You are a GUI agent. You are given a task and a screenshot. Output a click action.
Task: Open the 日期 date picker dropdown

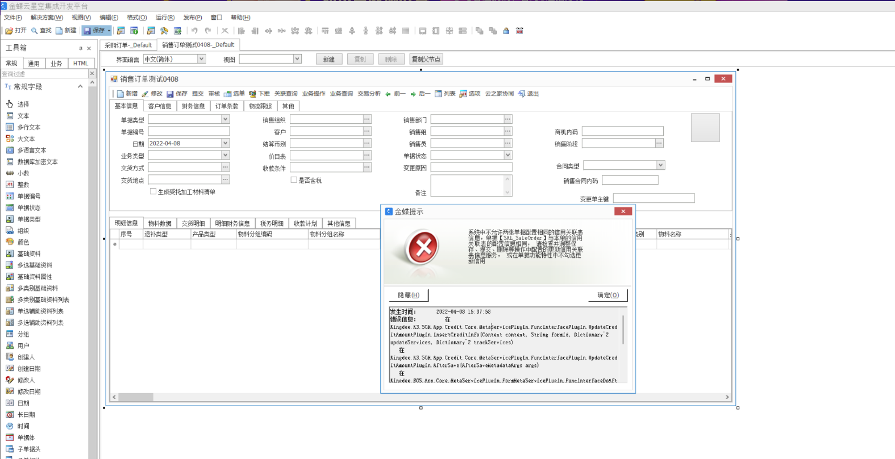click(x=226, y=143)
